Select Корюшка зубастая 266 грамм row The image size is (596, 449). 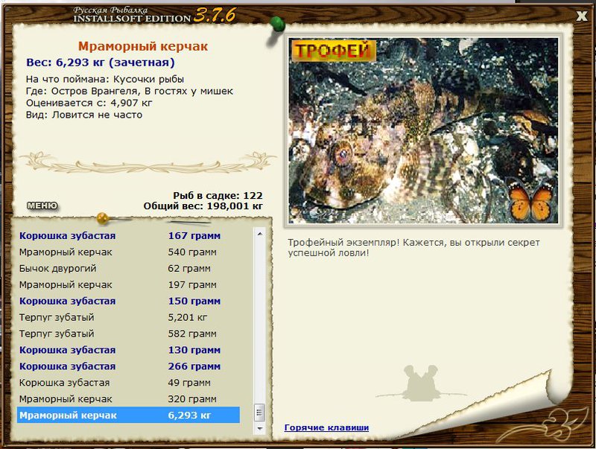[x=128, y=366]
